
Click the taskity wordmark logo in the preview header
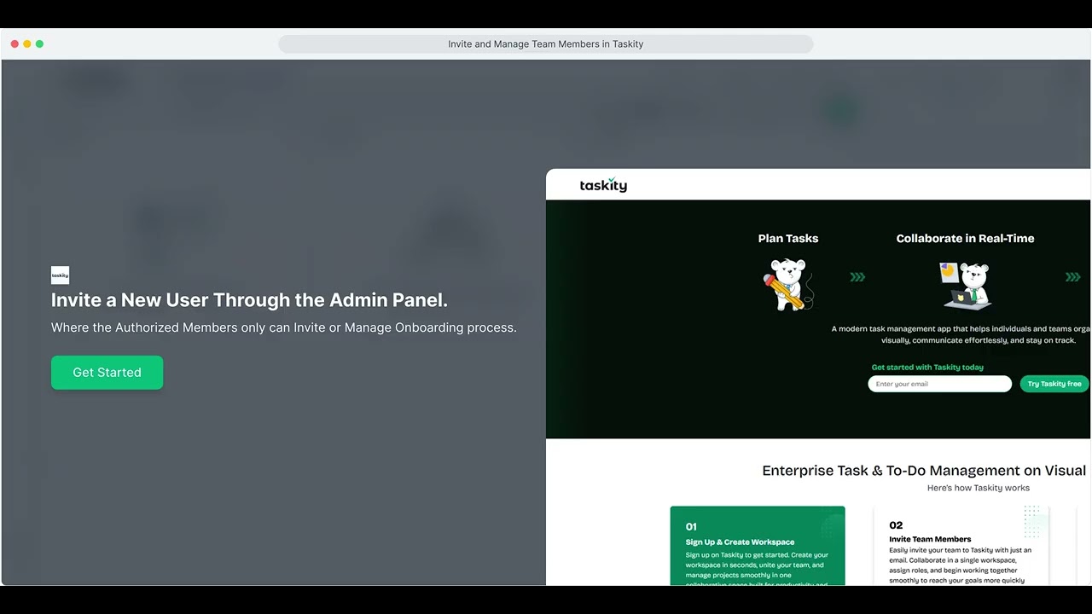tap(603, 185)
